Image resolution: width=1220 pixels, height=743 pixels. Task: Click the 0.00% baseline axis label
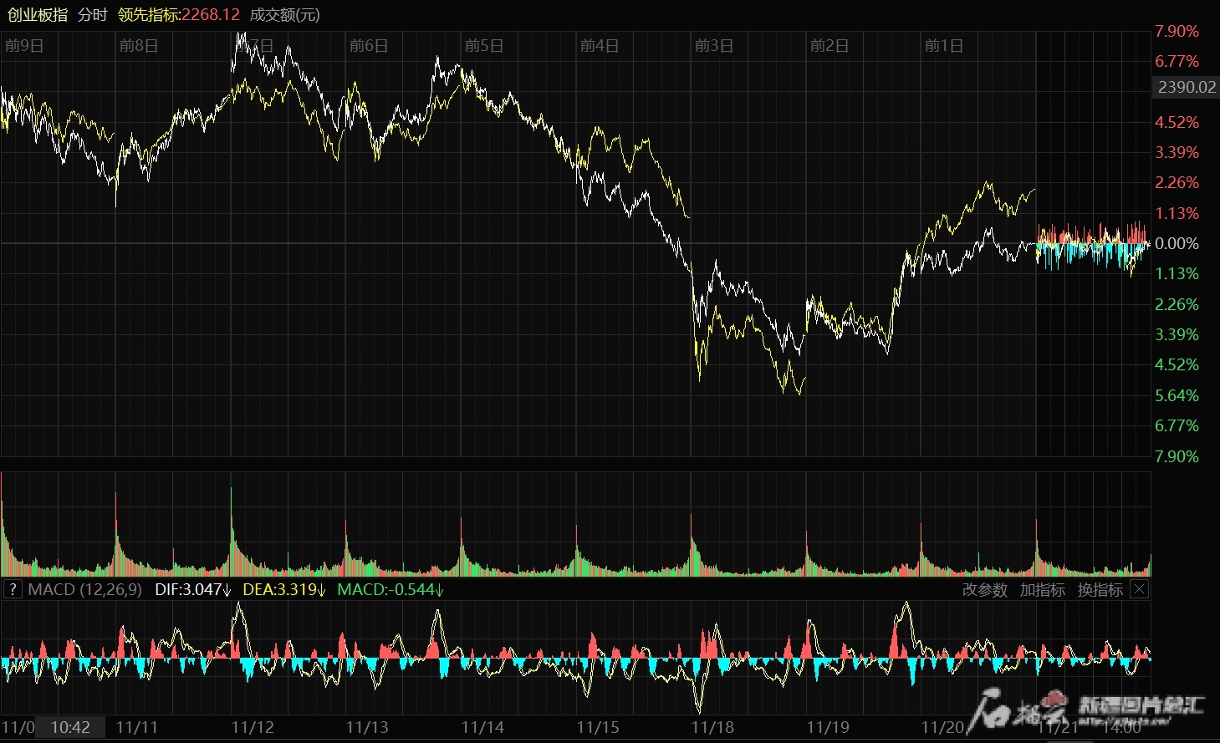(x=1177, y=243)
